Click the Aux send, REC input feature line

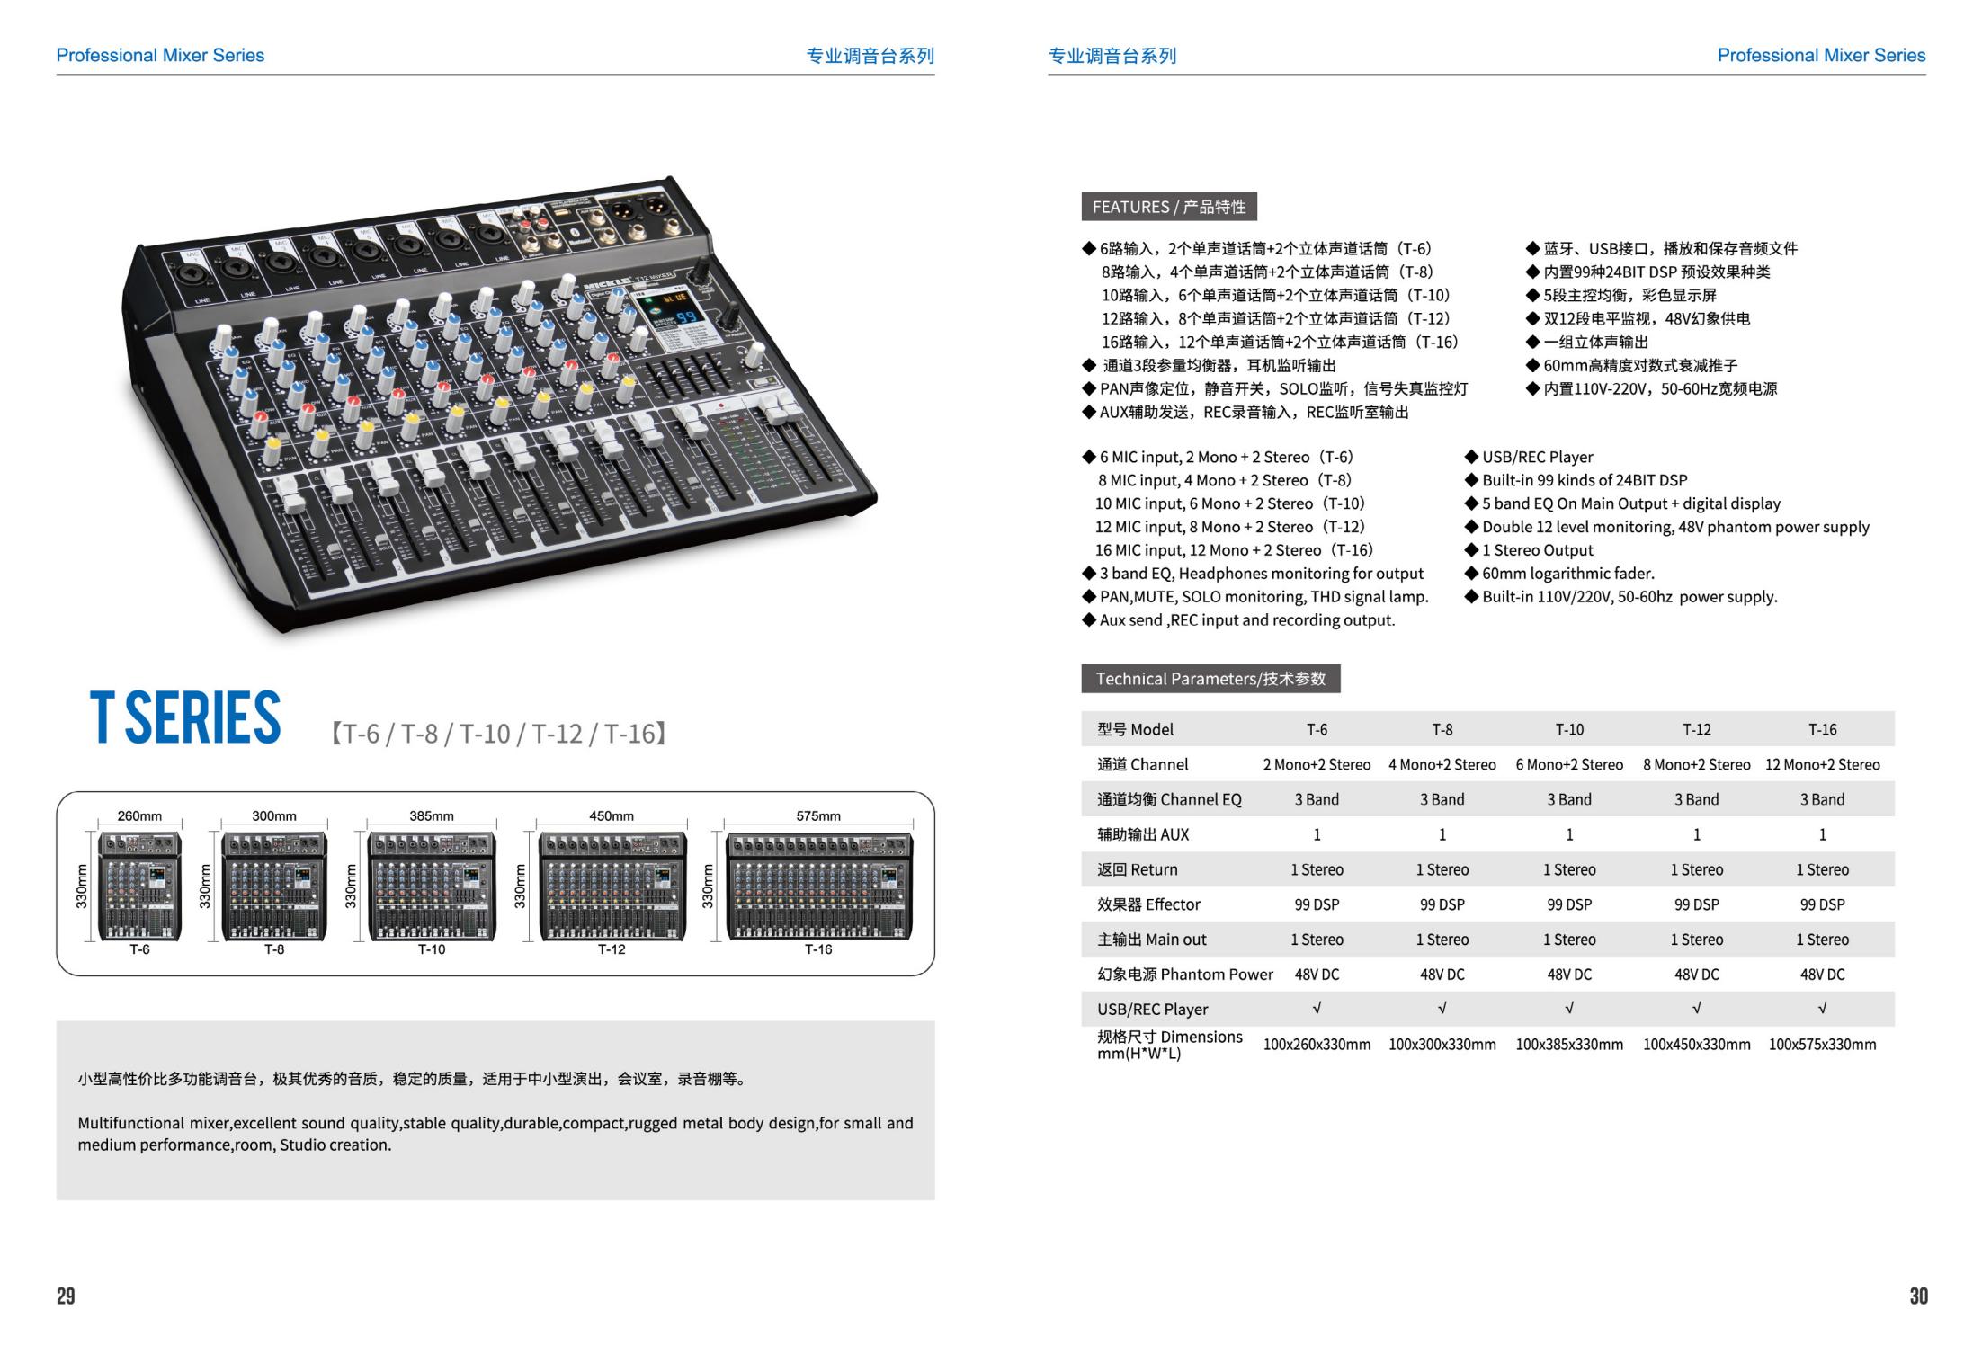coord(1238,620)
